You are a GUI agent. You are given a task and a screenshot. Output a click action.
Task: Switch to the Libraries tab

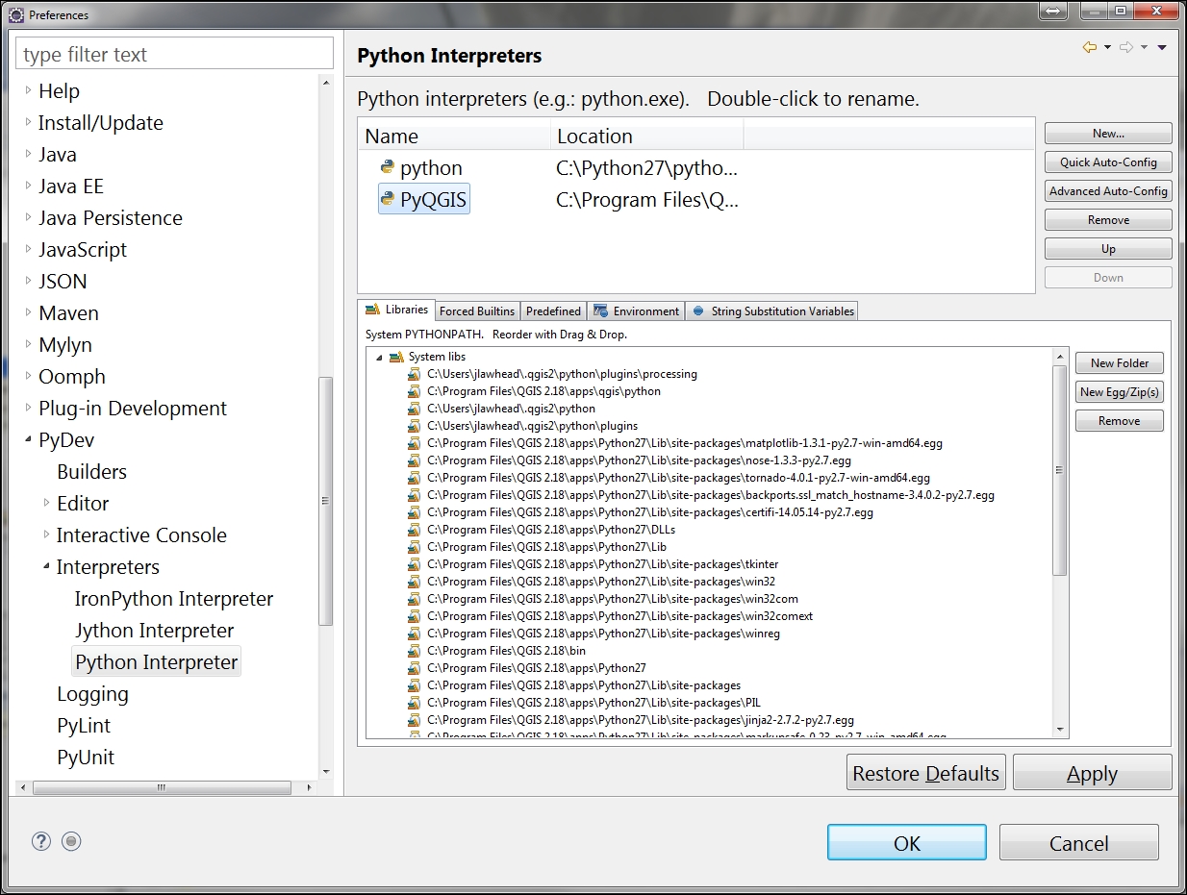coord(396,310)
